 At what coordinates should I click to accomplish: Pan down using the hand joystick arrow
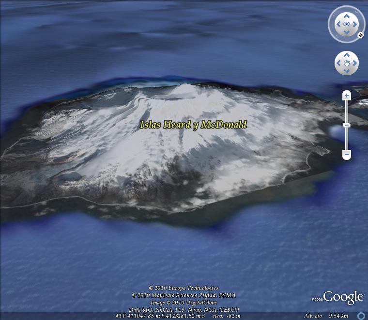[x=347, y=71]
